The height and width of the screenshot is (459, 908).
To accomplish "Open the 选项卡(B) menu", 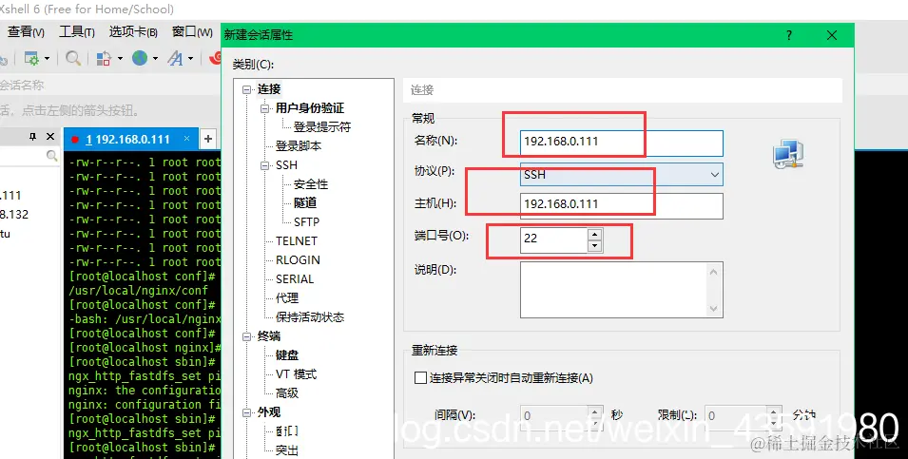I will pyautogui.click(x=133, y=31).
